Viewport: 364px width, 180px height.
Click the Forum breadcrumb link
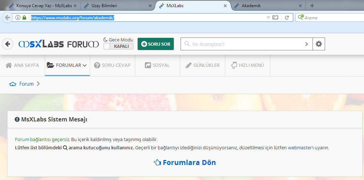tap(26, 84)
